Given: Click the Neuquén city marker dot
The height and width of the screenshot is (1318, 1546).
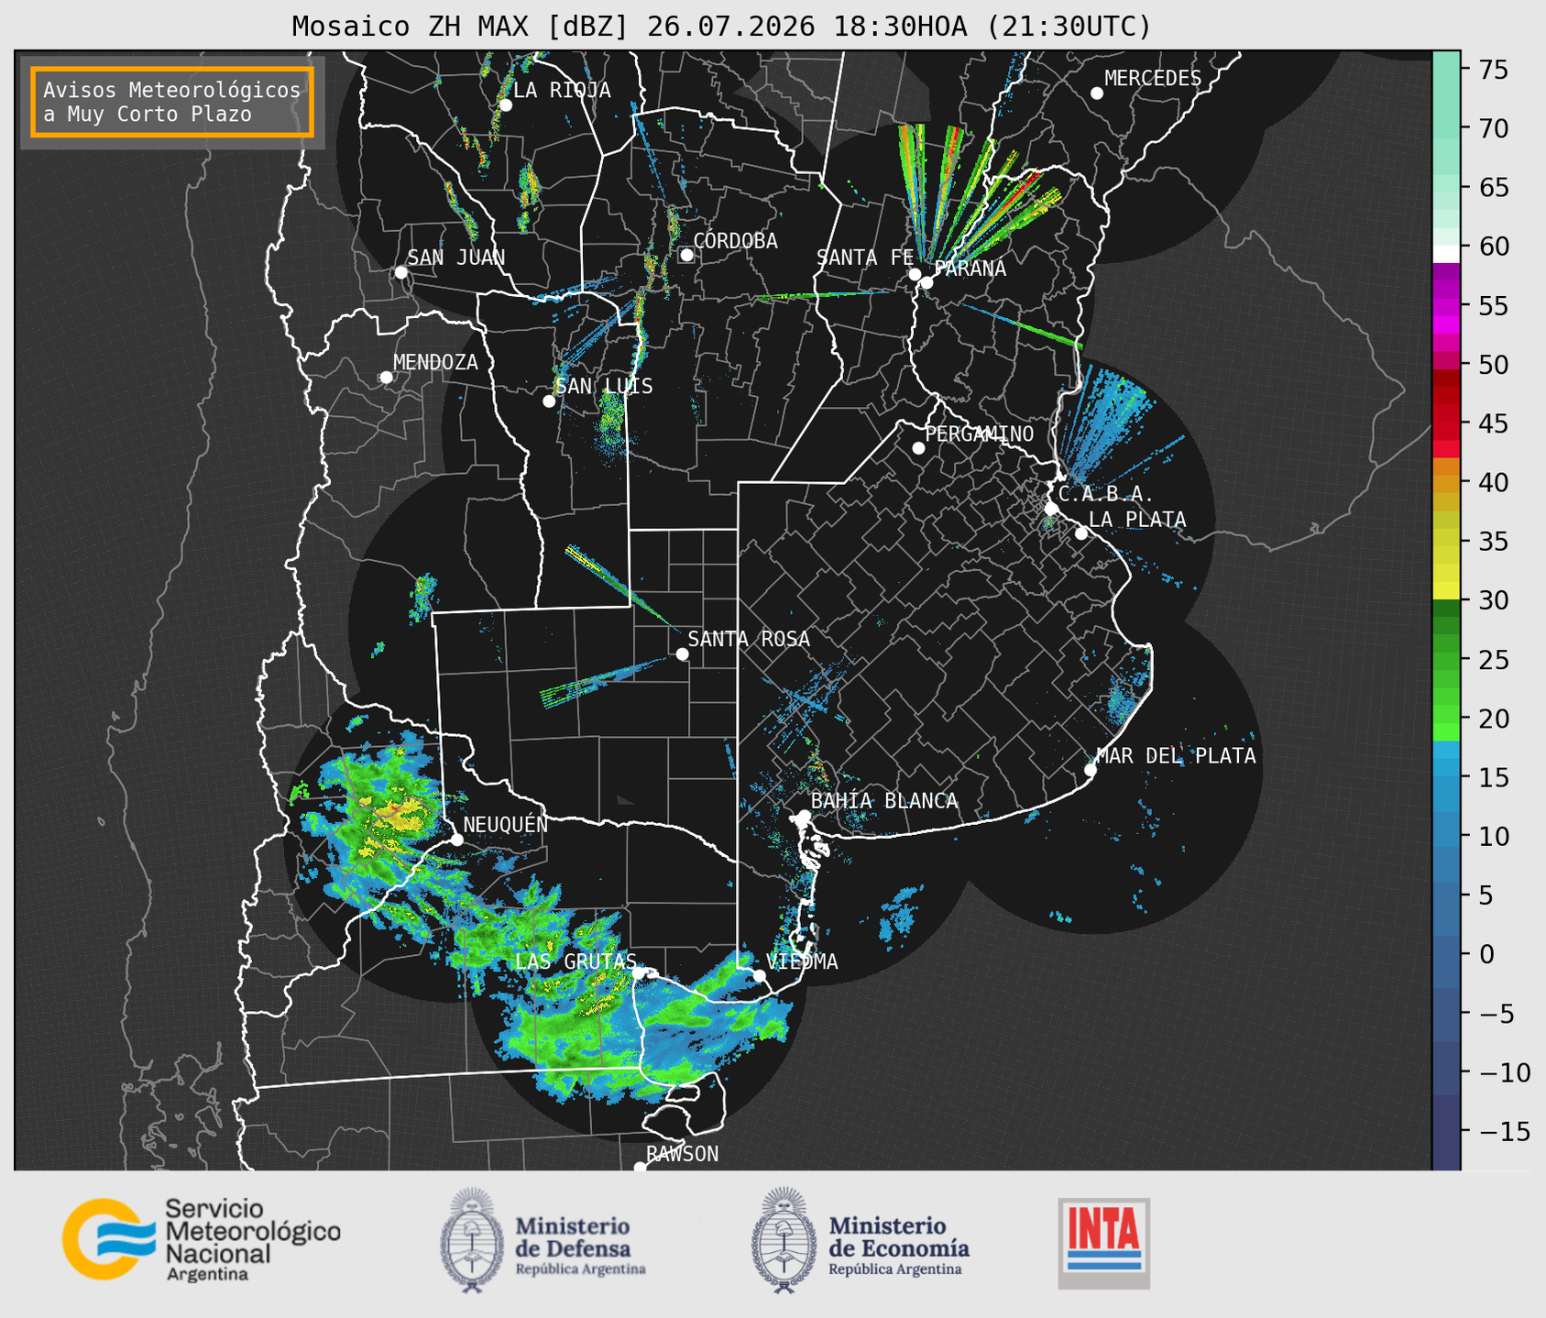Looking at the screenshot, I should pyautogui.click(x=456, y=840).
